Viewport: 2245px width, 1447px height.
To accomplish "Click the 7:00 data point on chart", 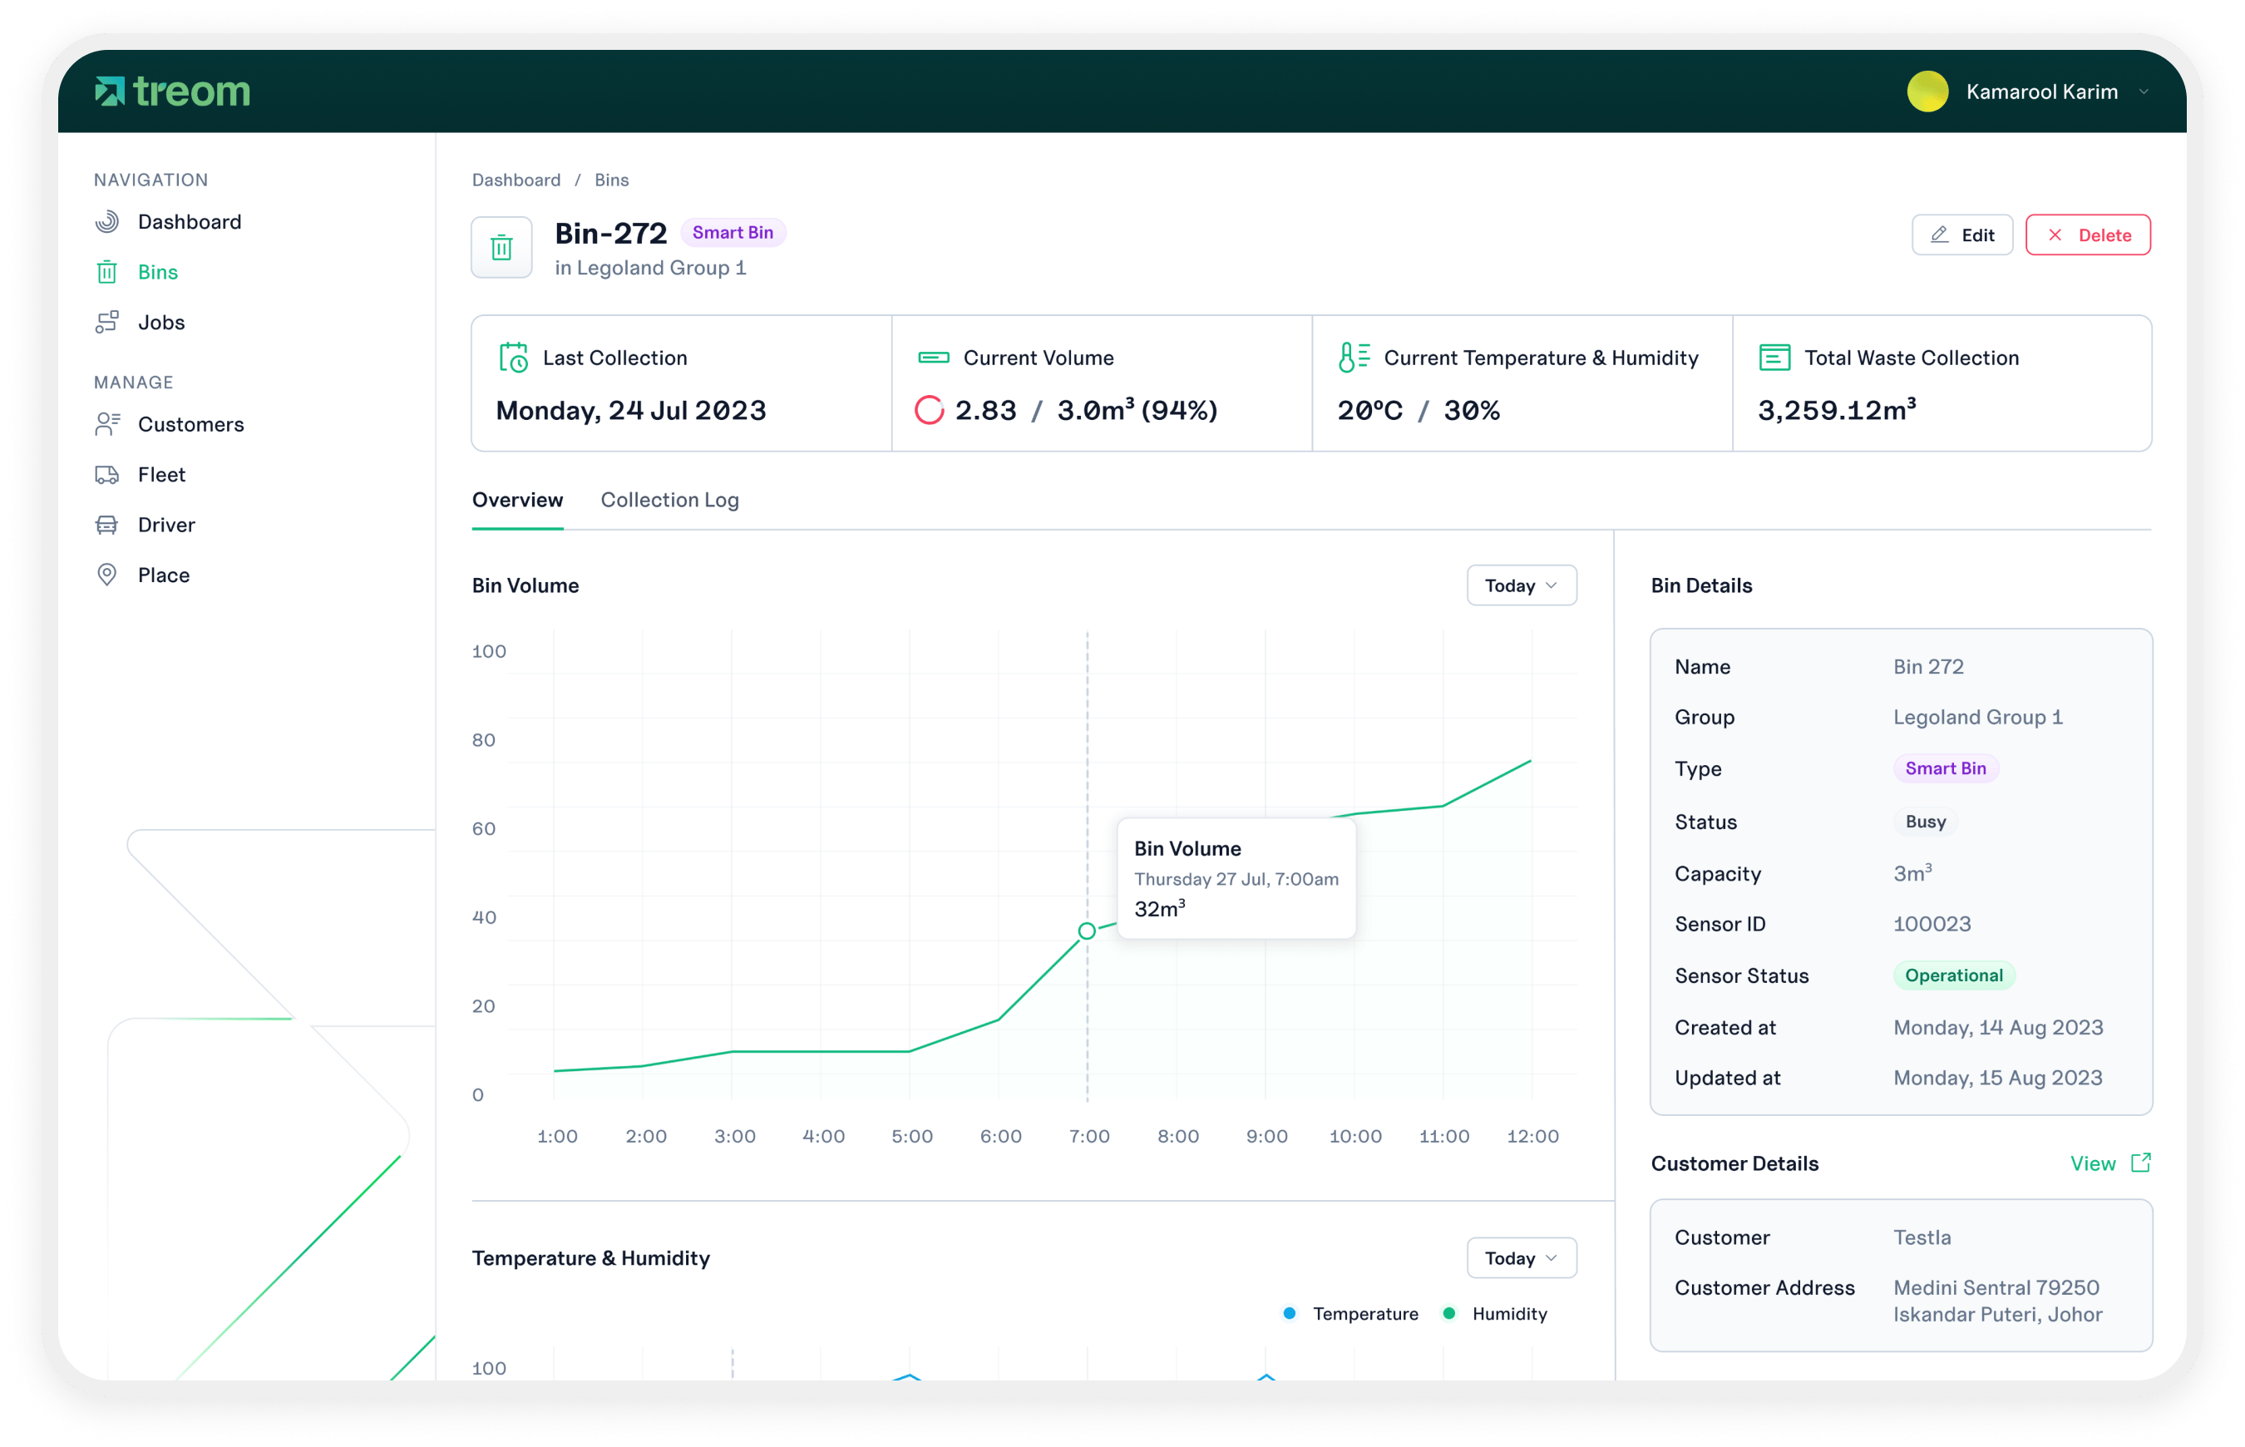I will coord(1087,931).
